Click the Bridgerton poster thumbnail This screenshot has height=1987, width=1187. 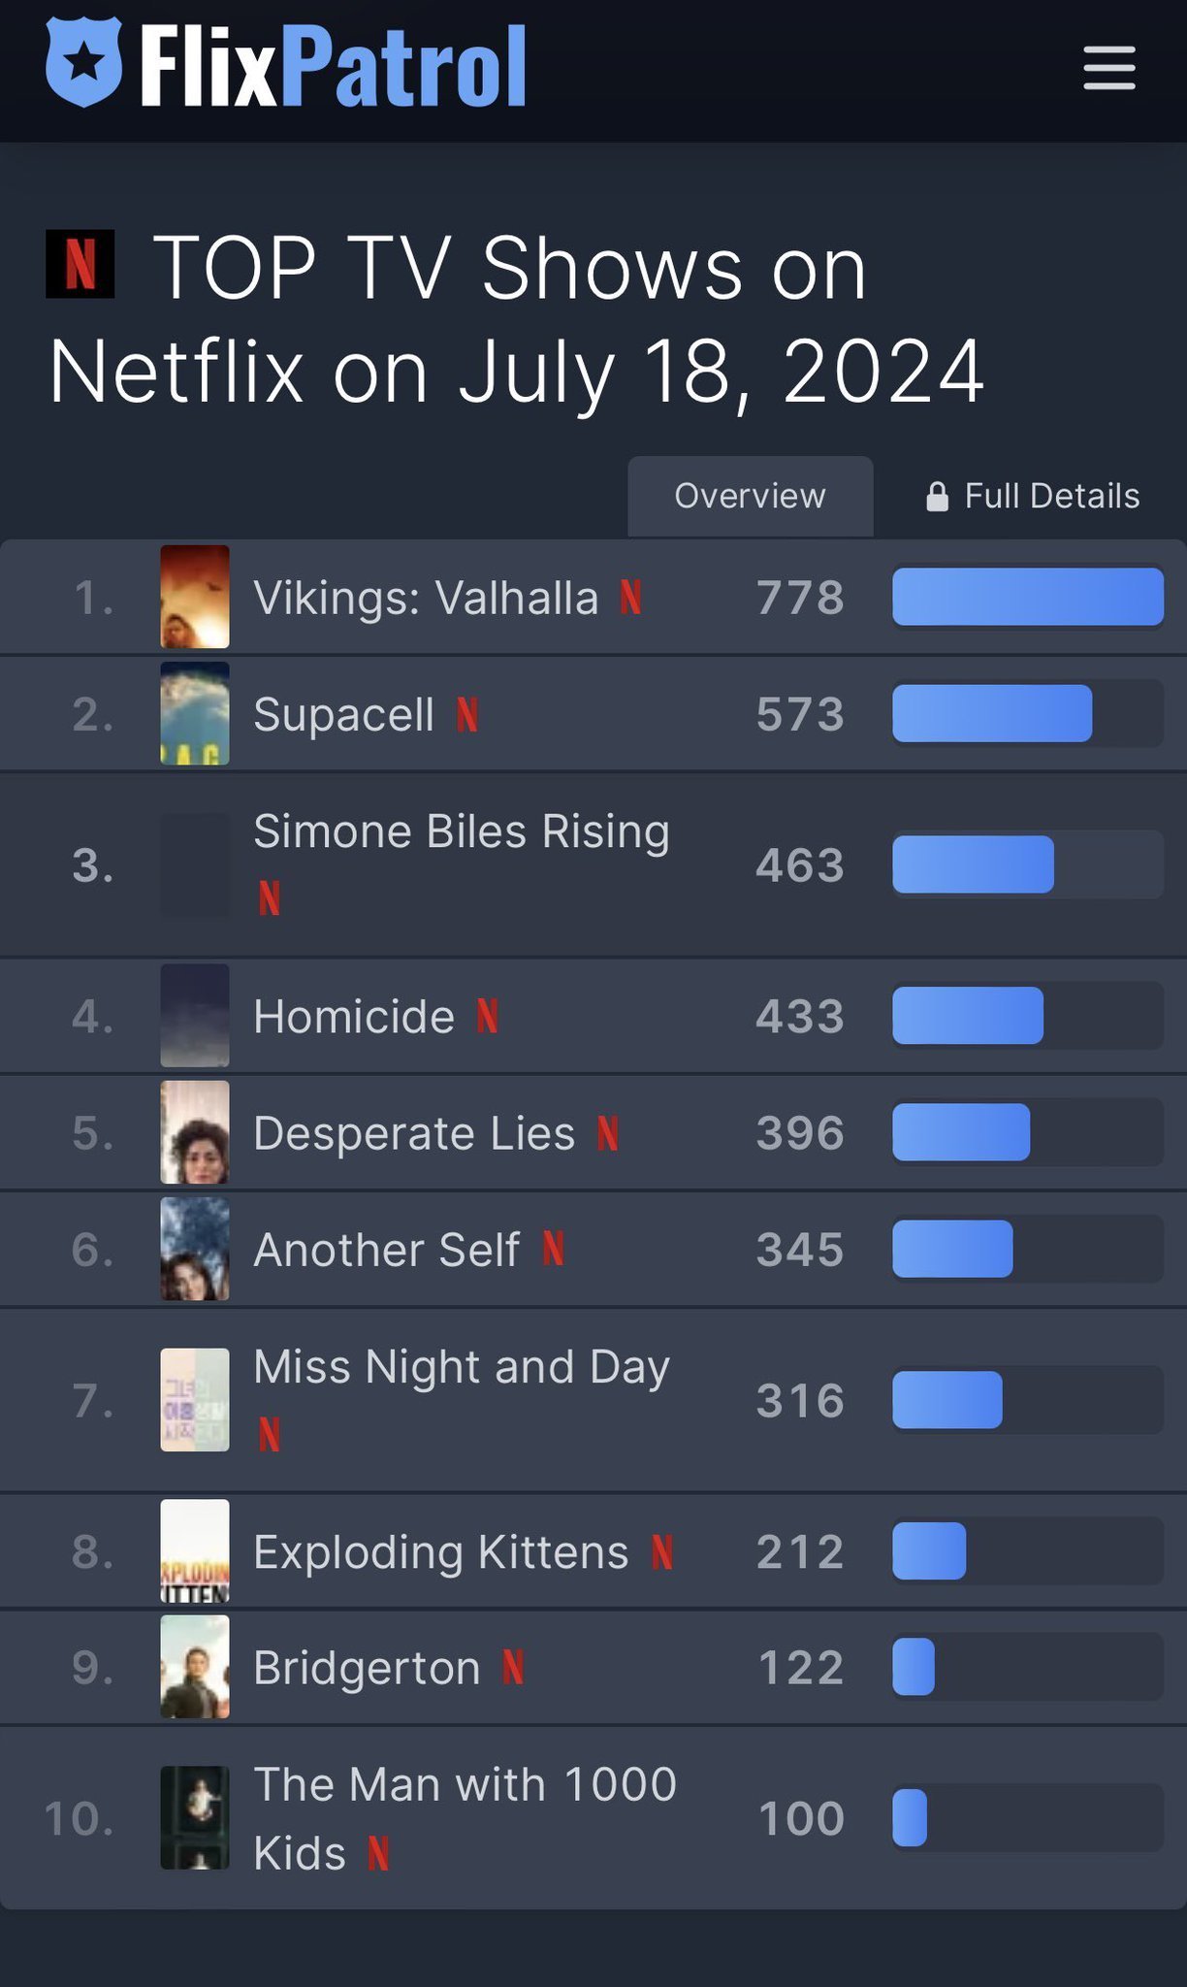195,1667
